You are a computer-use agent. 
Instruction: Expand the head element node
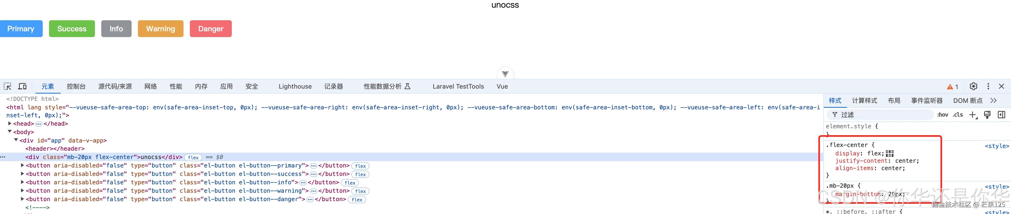click(x=10, y=124)
